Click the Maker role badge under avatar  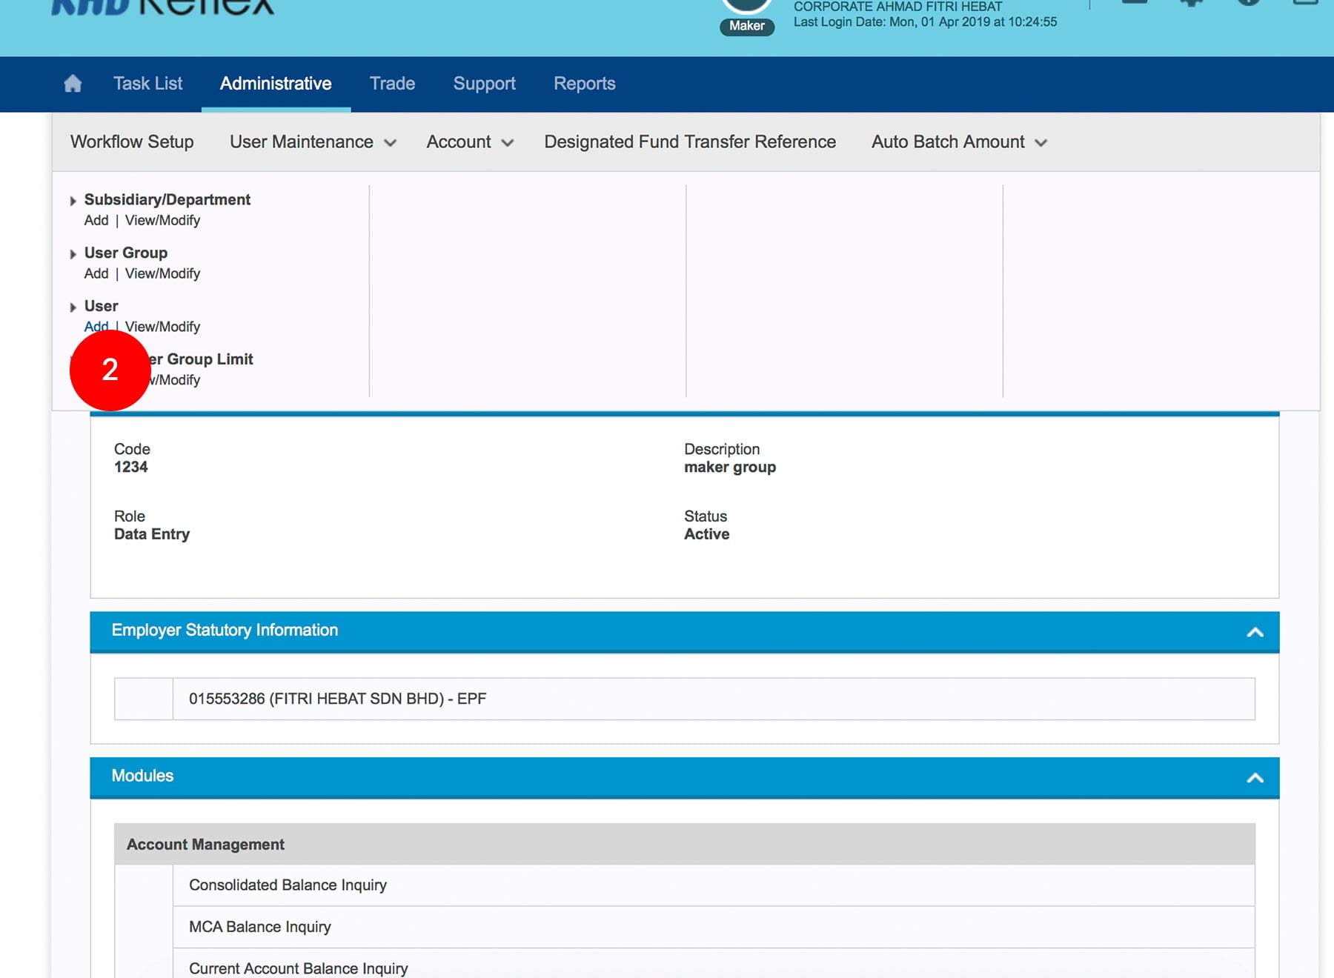pyautogui.click(x=746, y=26)
